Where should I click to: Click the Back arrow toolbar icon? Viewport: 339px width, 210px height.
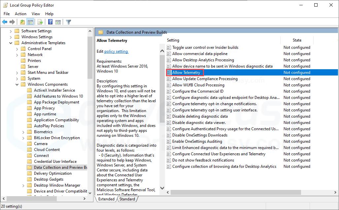pos(5,22)
